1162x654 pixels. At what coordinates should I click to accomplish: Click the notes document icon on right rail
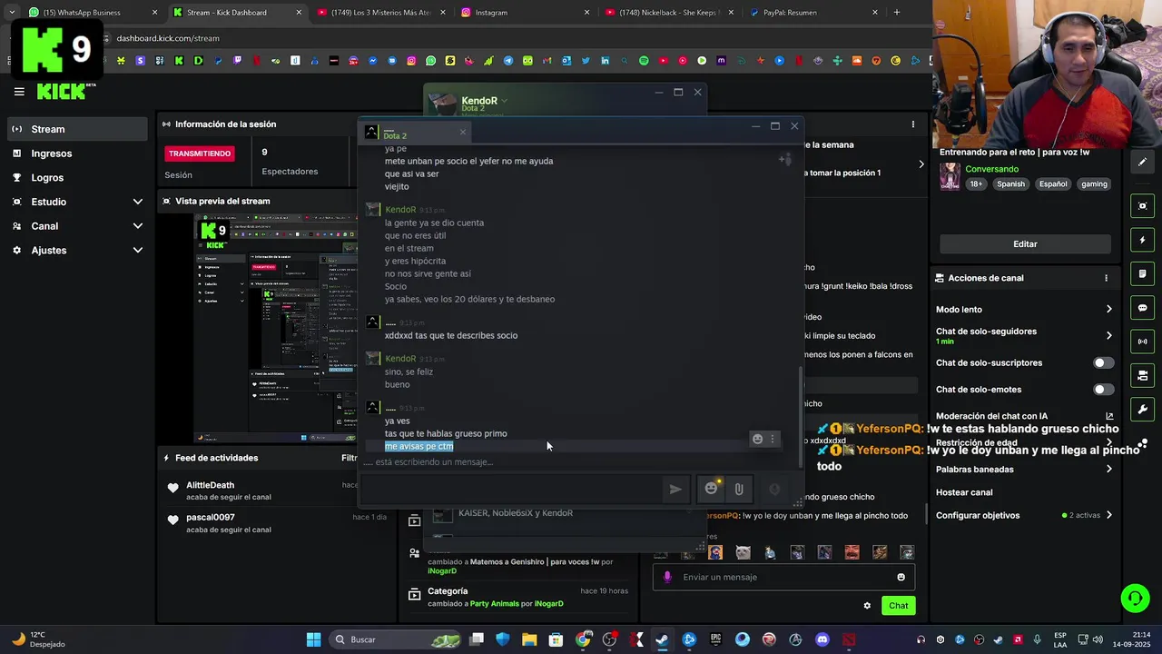pos(1142,273)
